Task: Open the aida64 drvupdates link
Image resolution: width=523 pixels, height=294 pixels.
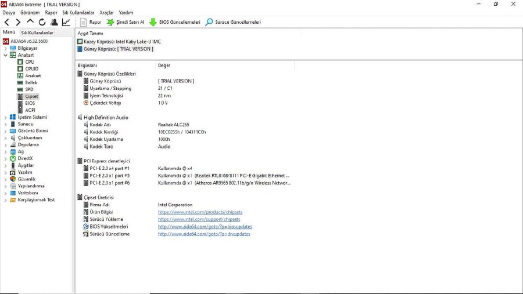Action: pyautogui.click(x=204, y=234)
